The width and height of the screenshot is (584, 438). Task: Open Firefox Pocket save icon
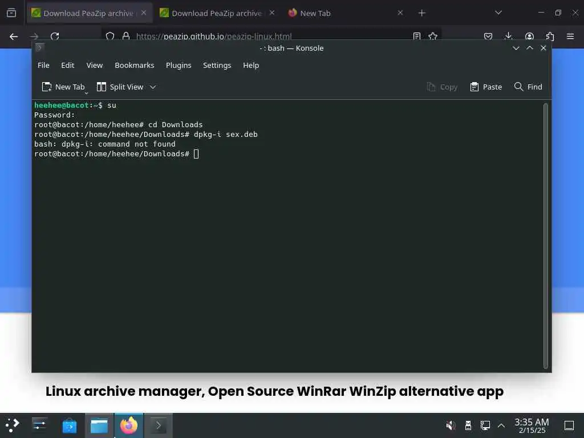tap(488, 36)
